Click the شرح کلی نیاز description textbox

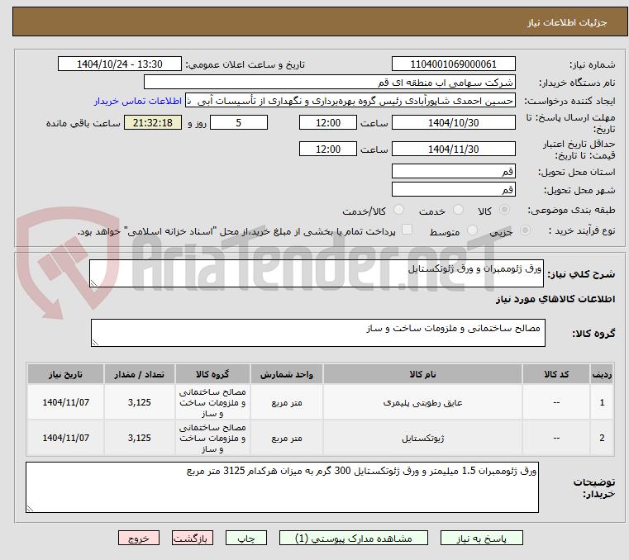point(316,273)
